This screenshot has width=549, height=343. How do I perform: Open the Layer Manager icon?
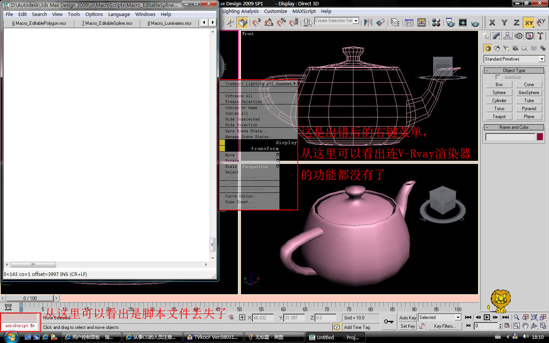395,23
